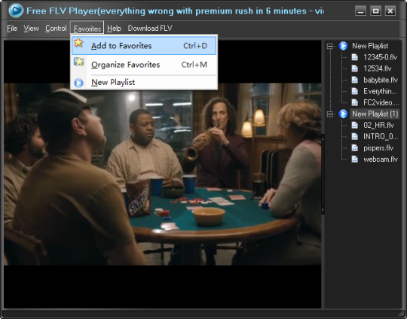Close the open Favorites menu
This screenshot has width=407, height=319.
coord(87,28)
